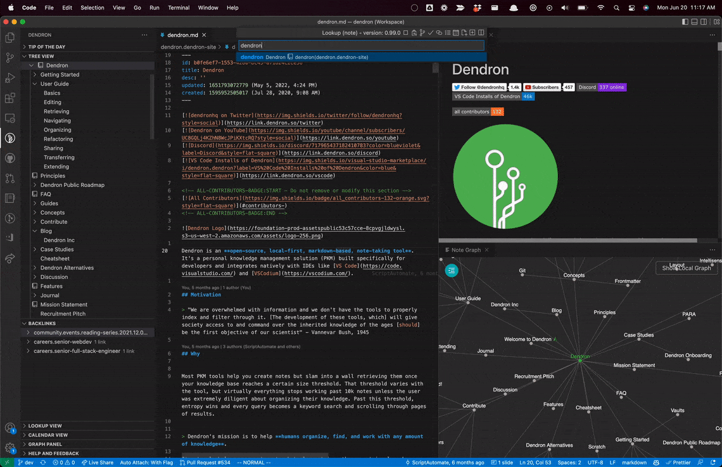Viewport: 722px width, 467px height.
Task: Open the Selection menu
Action: coord(92,8)
